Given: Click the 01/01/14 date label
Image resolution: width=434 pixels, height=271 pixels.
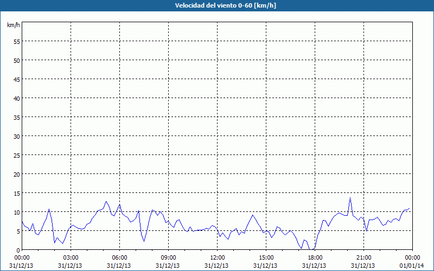Looking at the screenshot, I should (412, 266).
